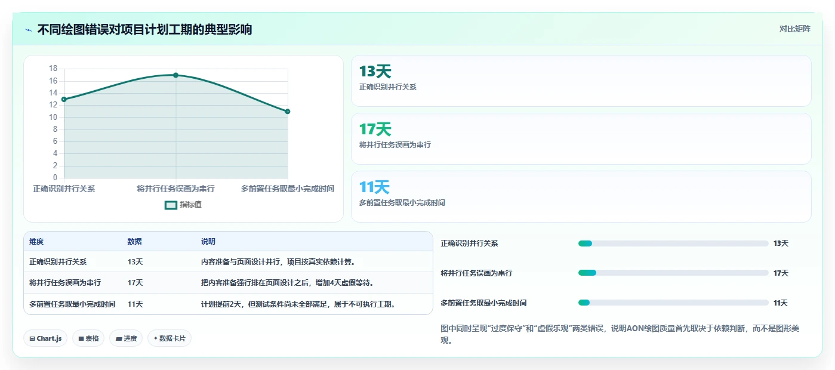This screenshot has height=370, width=835.
Task: Click the 11天 cell in the table
Action: coord(135,304)
